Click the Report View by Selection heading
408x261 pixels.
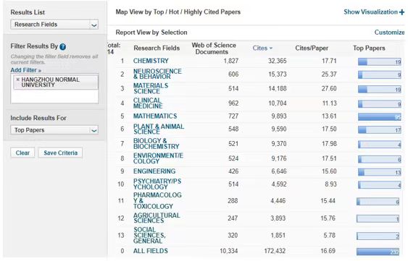[x=151, y=33]
